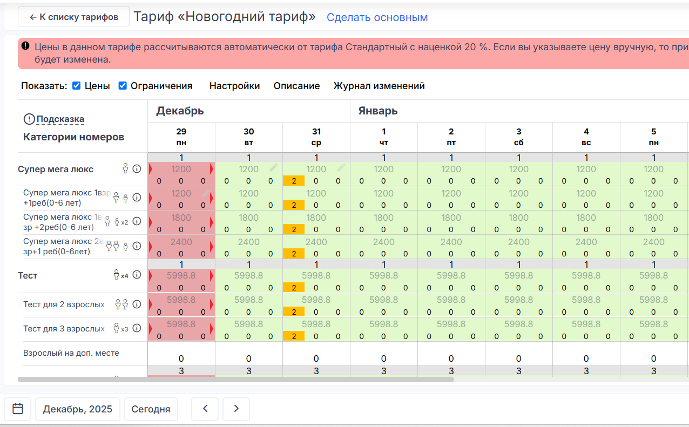Open Декабрь, 2025 month selector
The image size is (689, 427).
78,409
